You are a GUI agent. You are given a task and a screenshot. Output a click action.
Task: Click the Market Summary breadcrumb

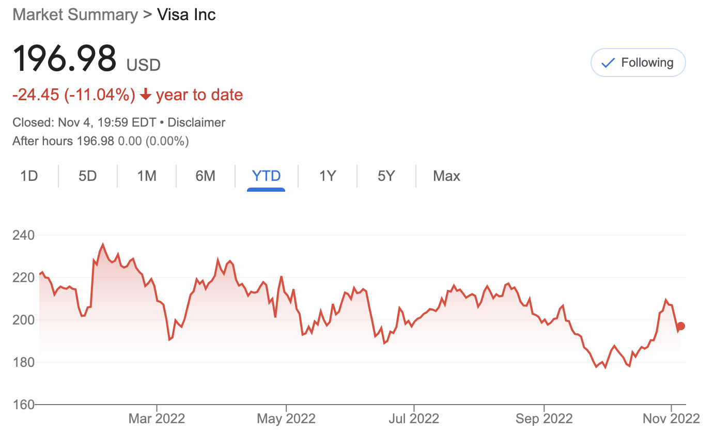pyautogui.click(x=75, y=14)
